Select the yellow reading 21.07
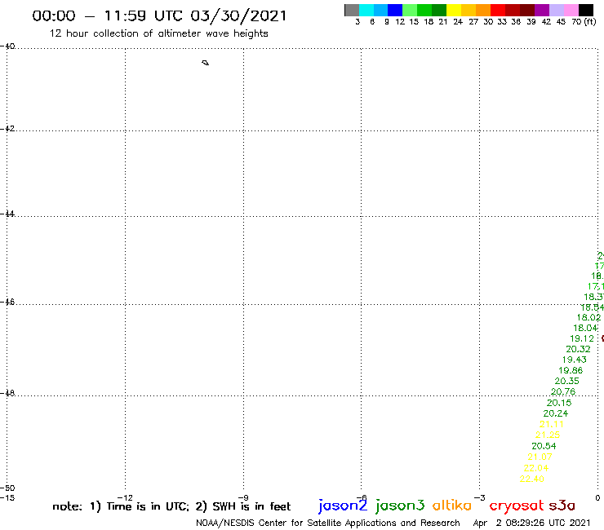 (540, 457)
